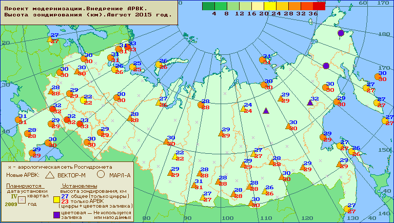Click the orange segment of the color scale
This screenshot has width=394, height=223.
click(x=295, y=6)
